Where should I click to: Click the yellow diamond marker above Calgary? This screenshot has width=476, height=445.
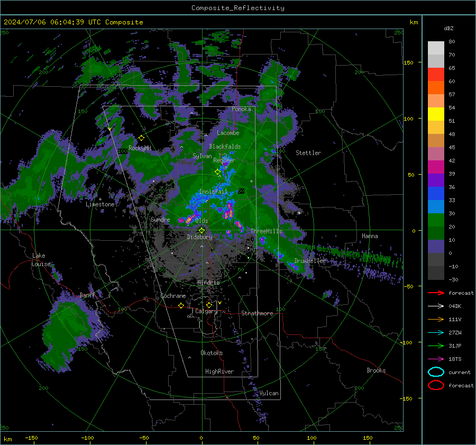coord(209,305)
